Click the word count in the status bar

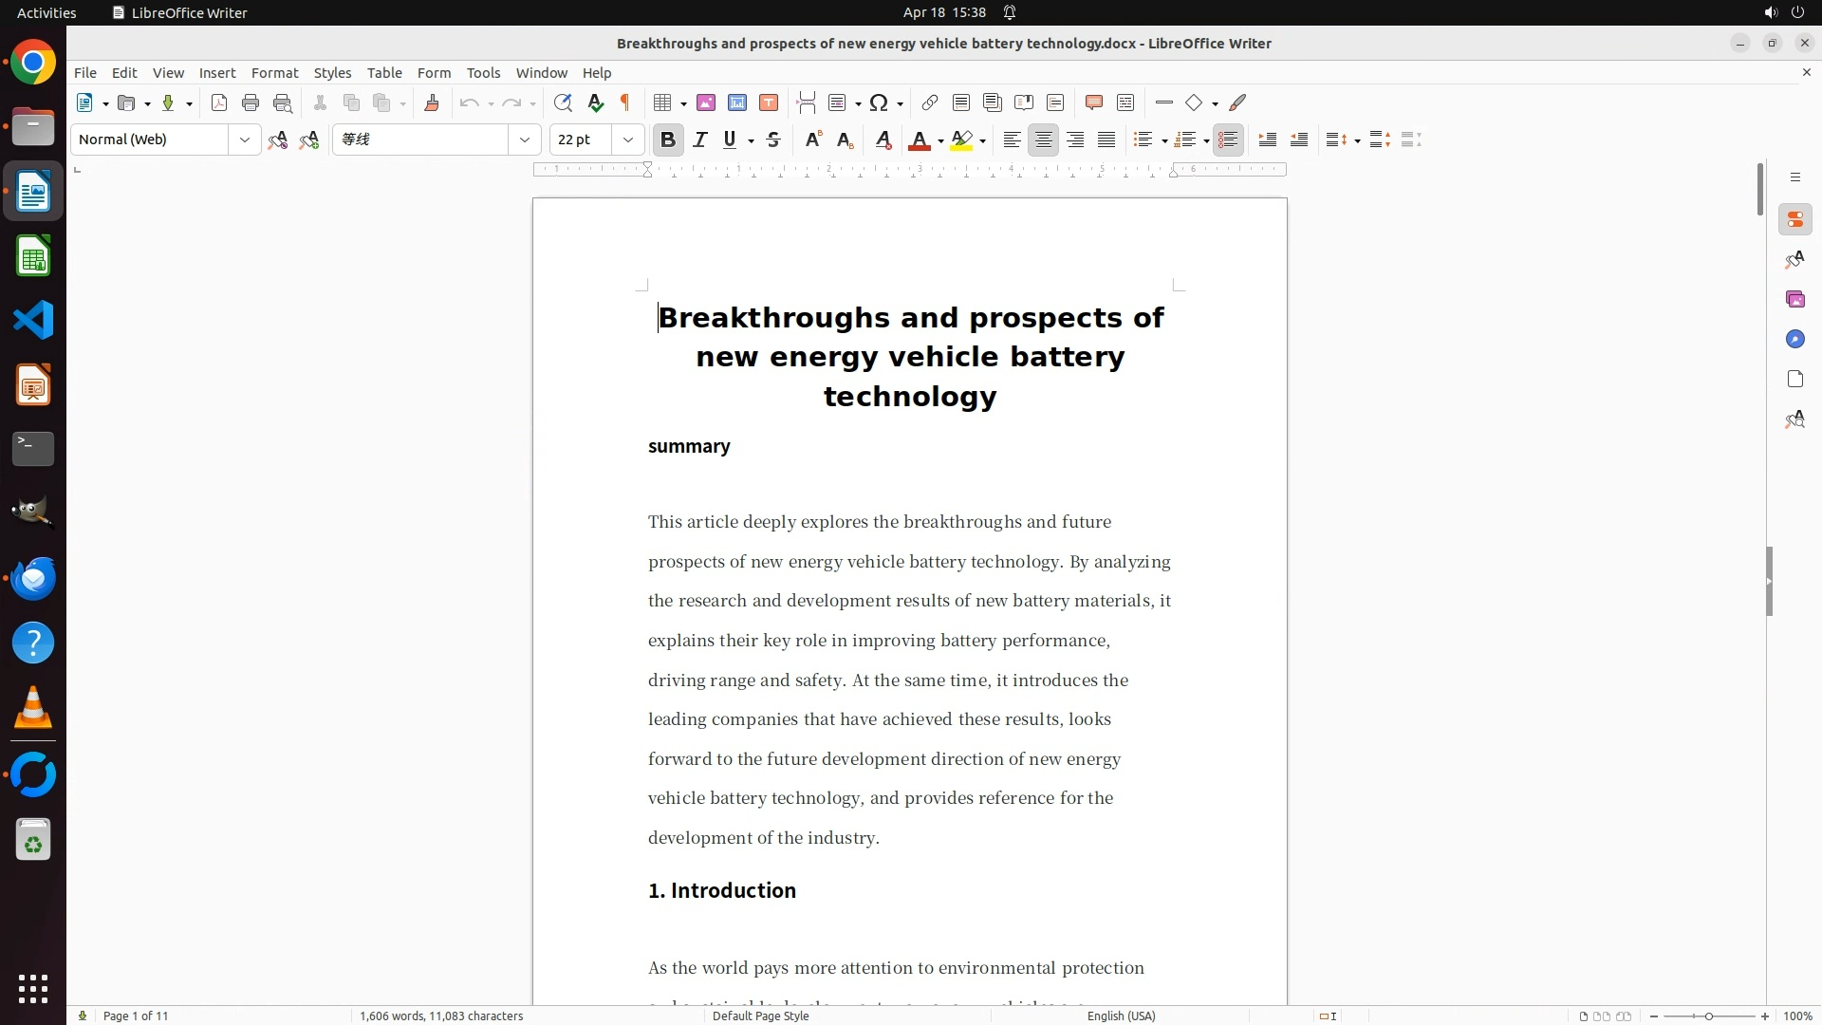pyautogui.click(x=441, y=1016)
